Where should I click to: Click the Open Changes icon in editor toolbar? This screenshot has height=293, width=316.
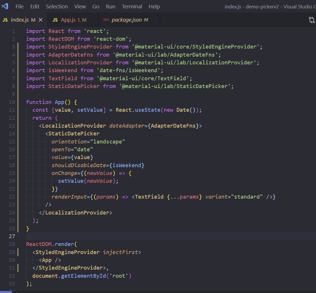312,20
